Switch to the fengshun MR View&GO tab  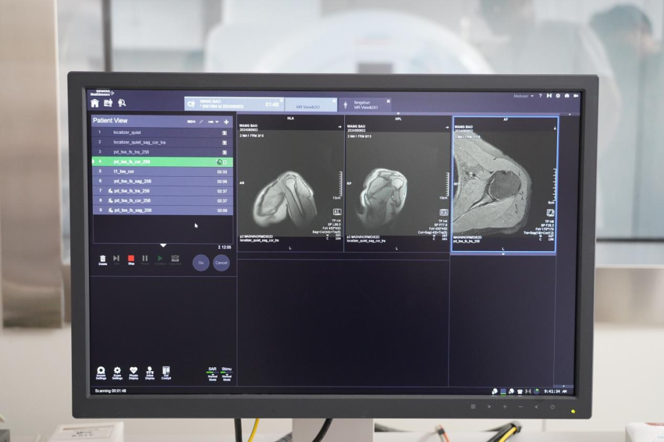click(365, 105)
